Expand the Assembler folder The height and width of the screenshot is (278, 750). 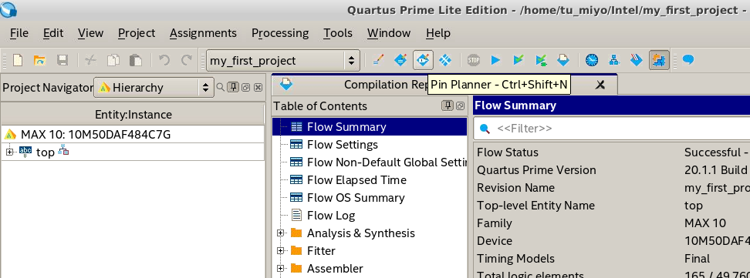point(280,269)
